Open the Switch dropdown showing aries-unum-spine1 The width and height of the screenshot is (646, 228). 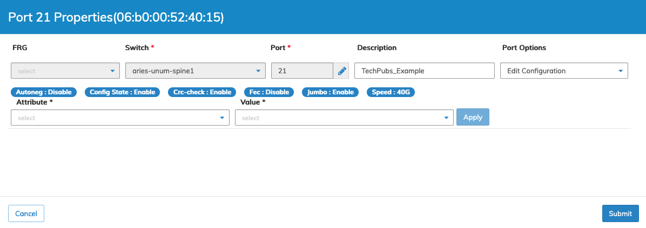click(196, 71)
